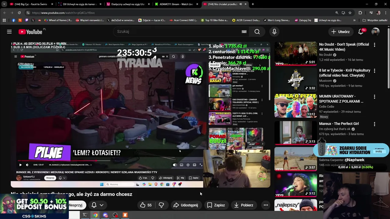Switch to the DJI Uchwyt na szyję tab
Screen dimensions: 390x219
click(79, 4)
